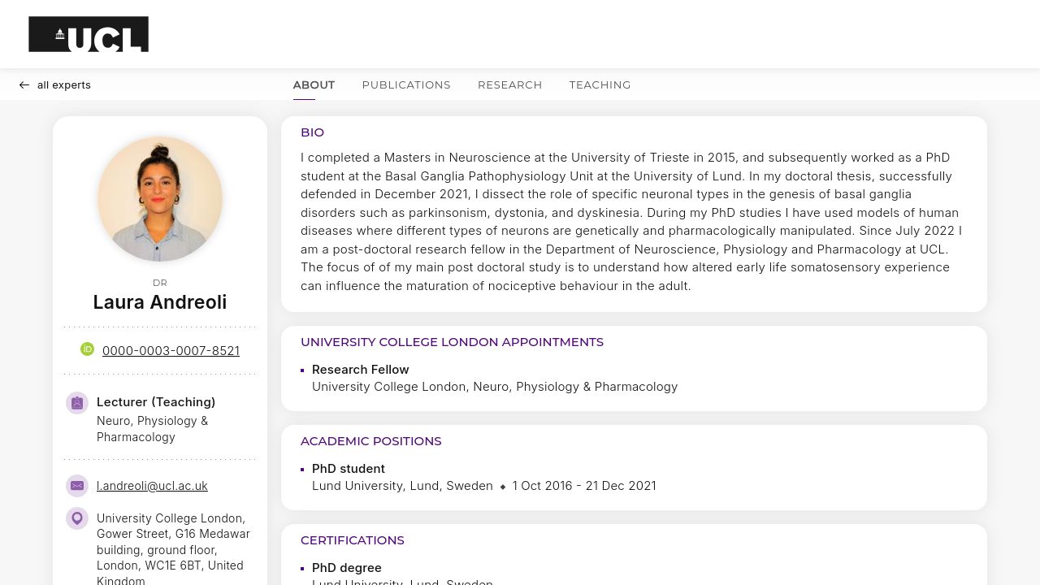Return to all experts list
1040x585 pixels.
coord(55,85)
